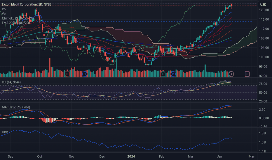The image size is (272, 160).
Task: Click the Dec label on time axis
Action: [x=102, y=157]
